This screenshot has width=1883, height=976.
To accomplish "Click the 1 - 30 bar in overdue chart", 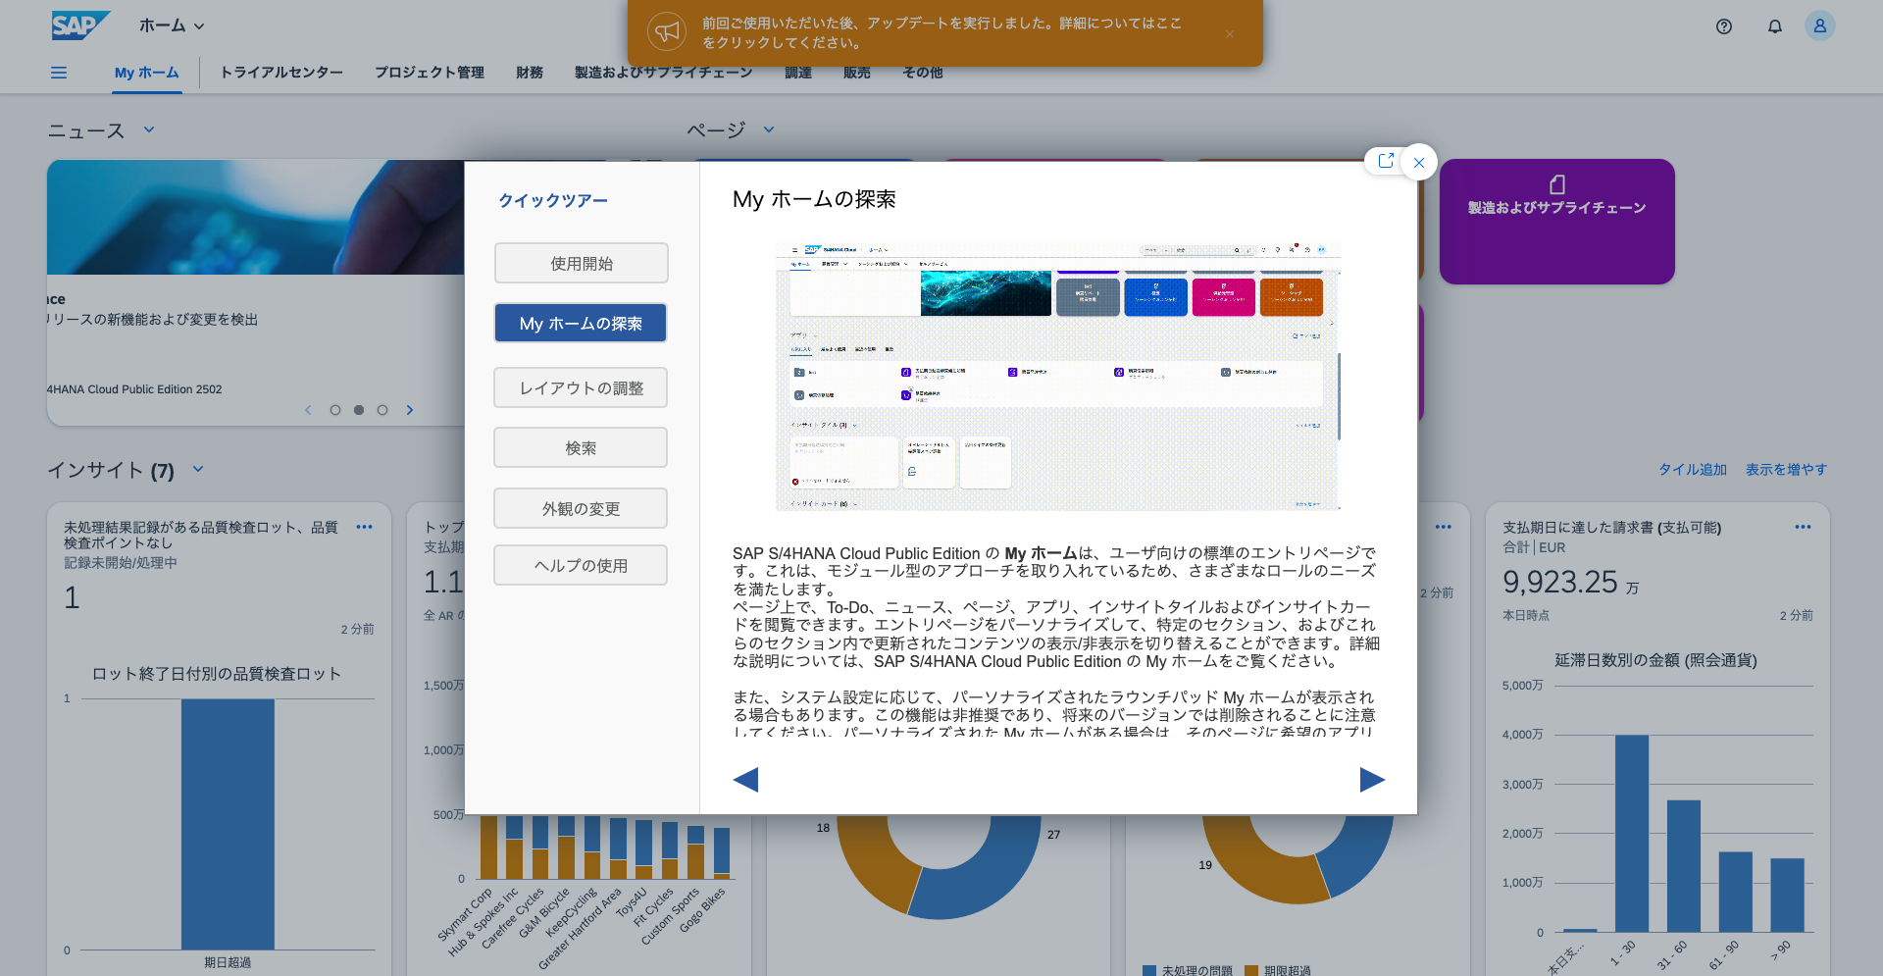I will pos(1632,833).
